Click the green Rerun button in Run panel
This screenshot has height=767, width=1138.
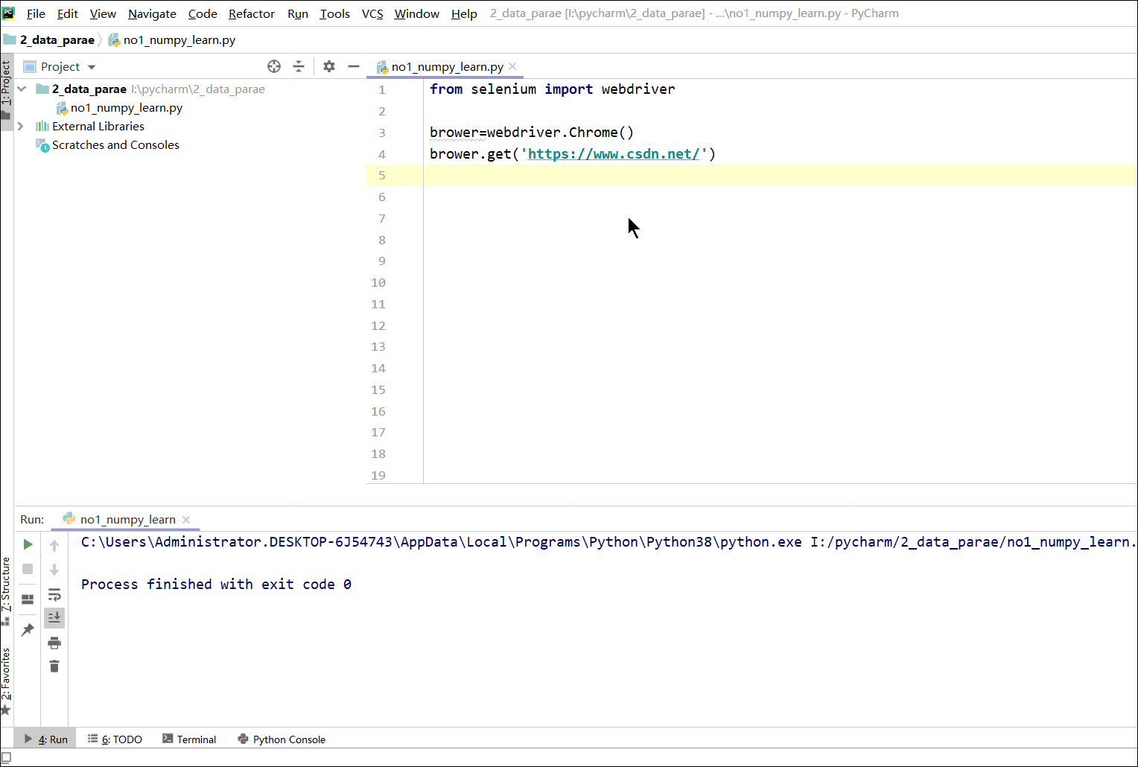pos(28,544)
